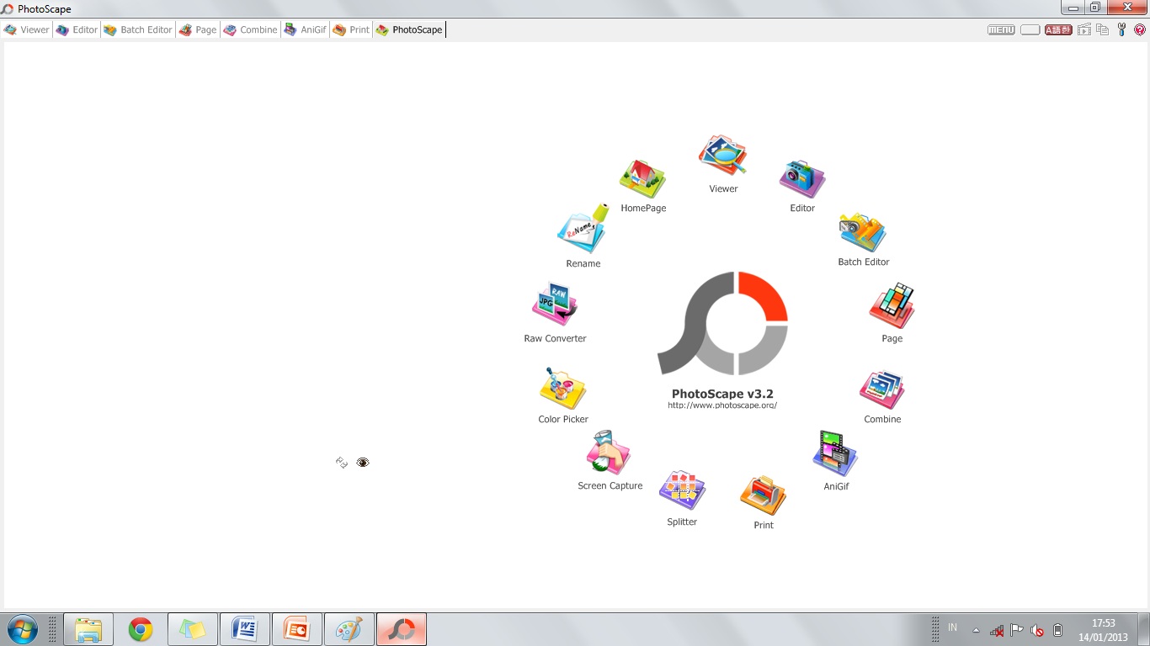Switch to the Batch Editor tab
The height and width of the screenshot is (646, 1150).
[138, 29]
